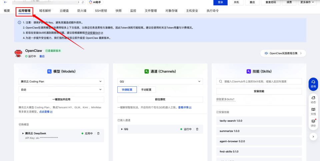The height and width of the screenshot is (161, 320).
Task: Click the 获取更多Skills? link
Action: pos(225,99)
